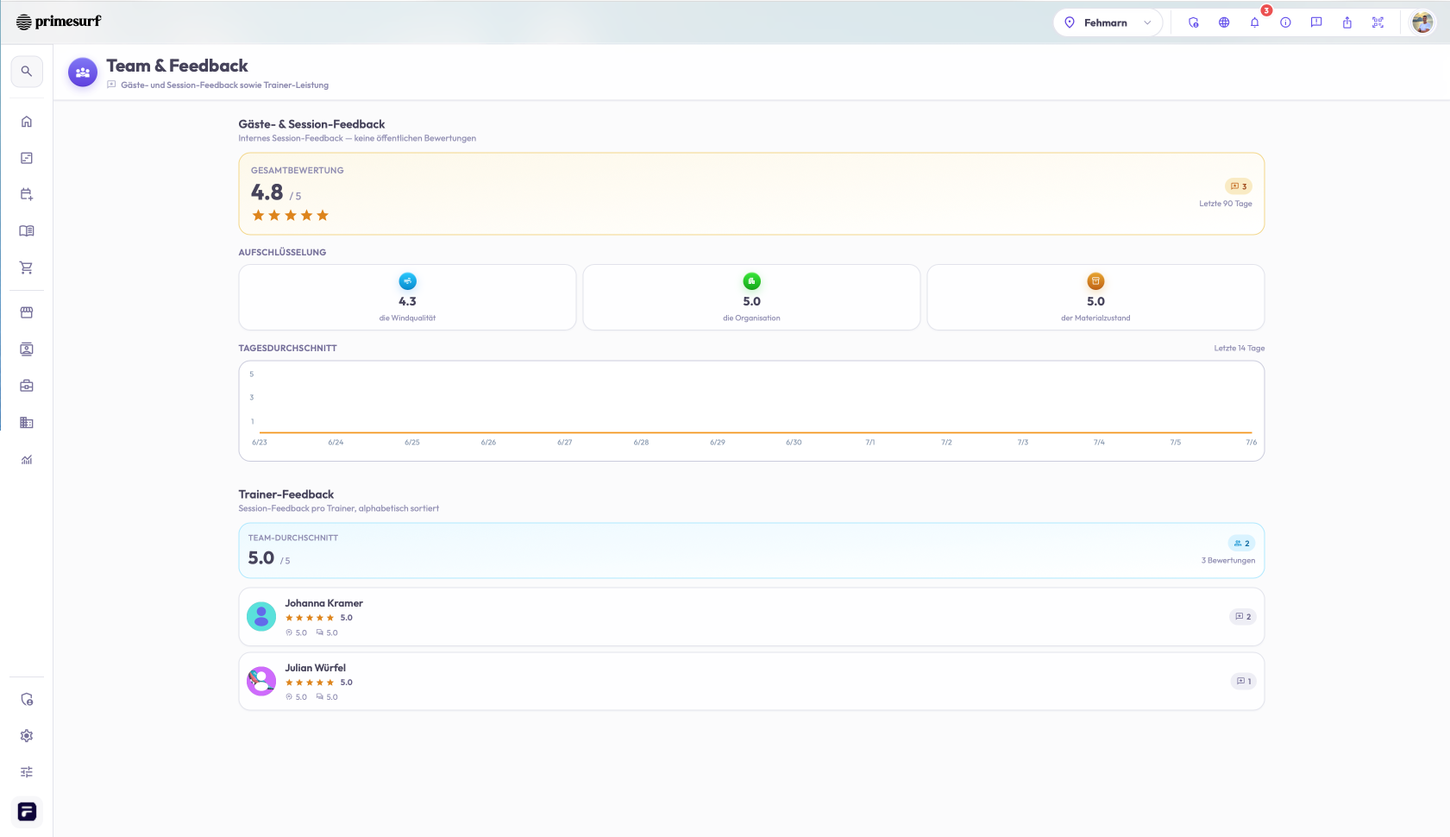Screen dimensions: 1450x837
Task: Click the 'Gäste- & Session-Feedback' heading
Action: point(312,124)
